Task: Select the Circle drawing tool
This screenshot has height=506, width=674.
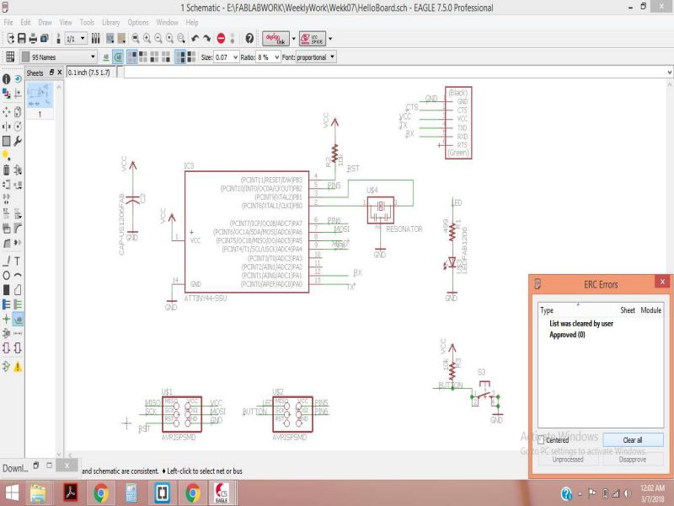Action: [6, 276]
